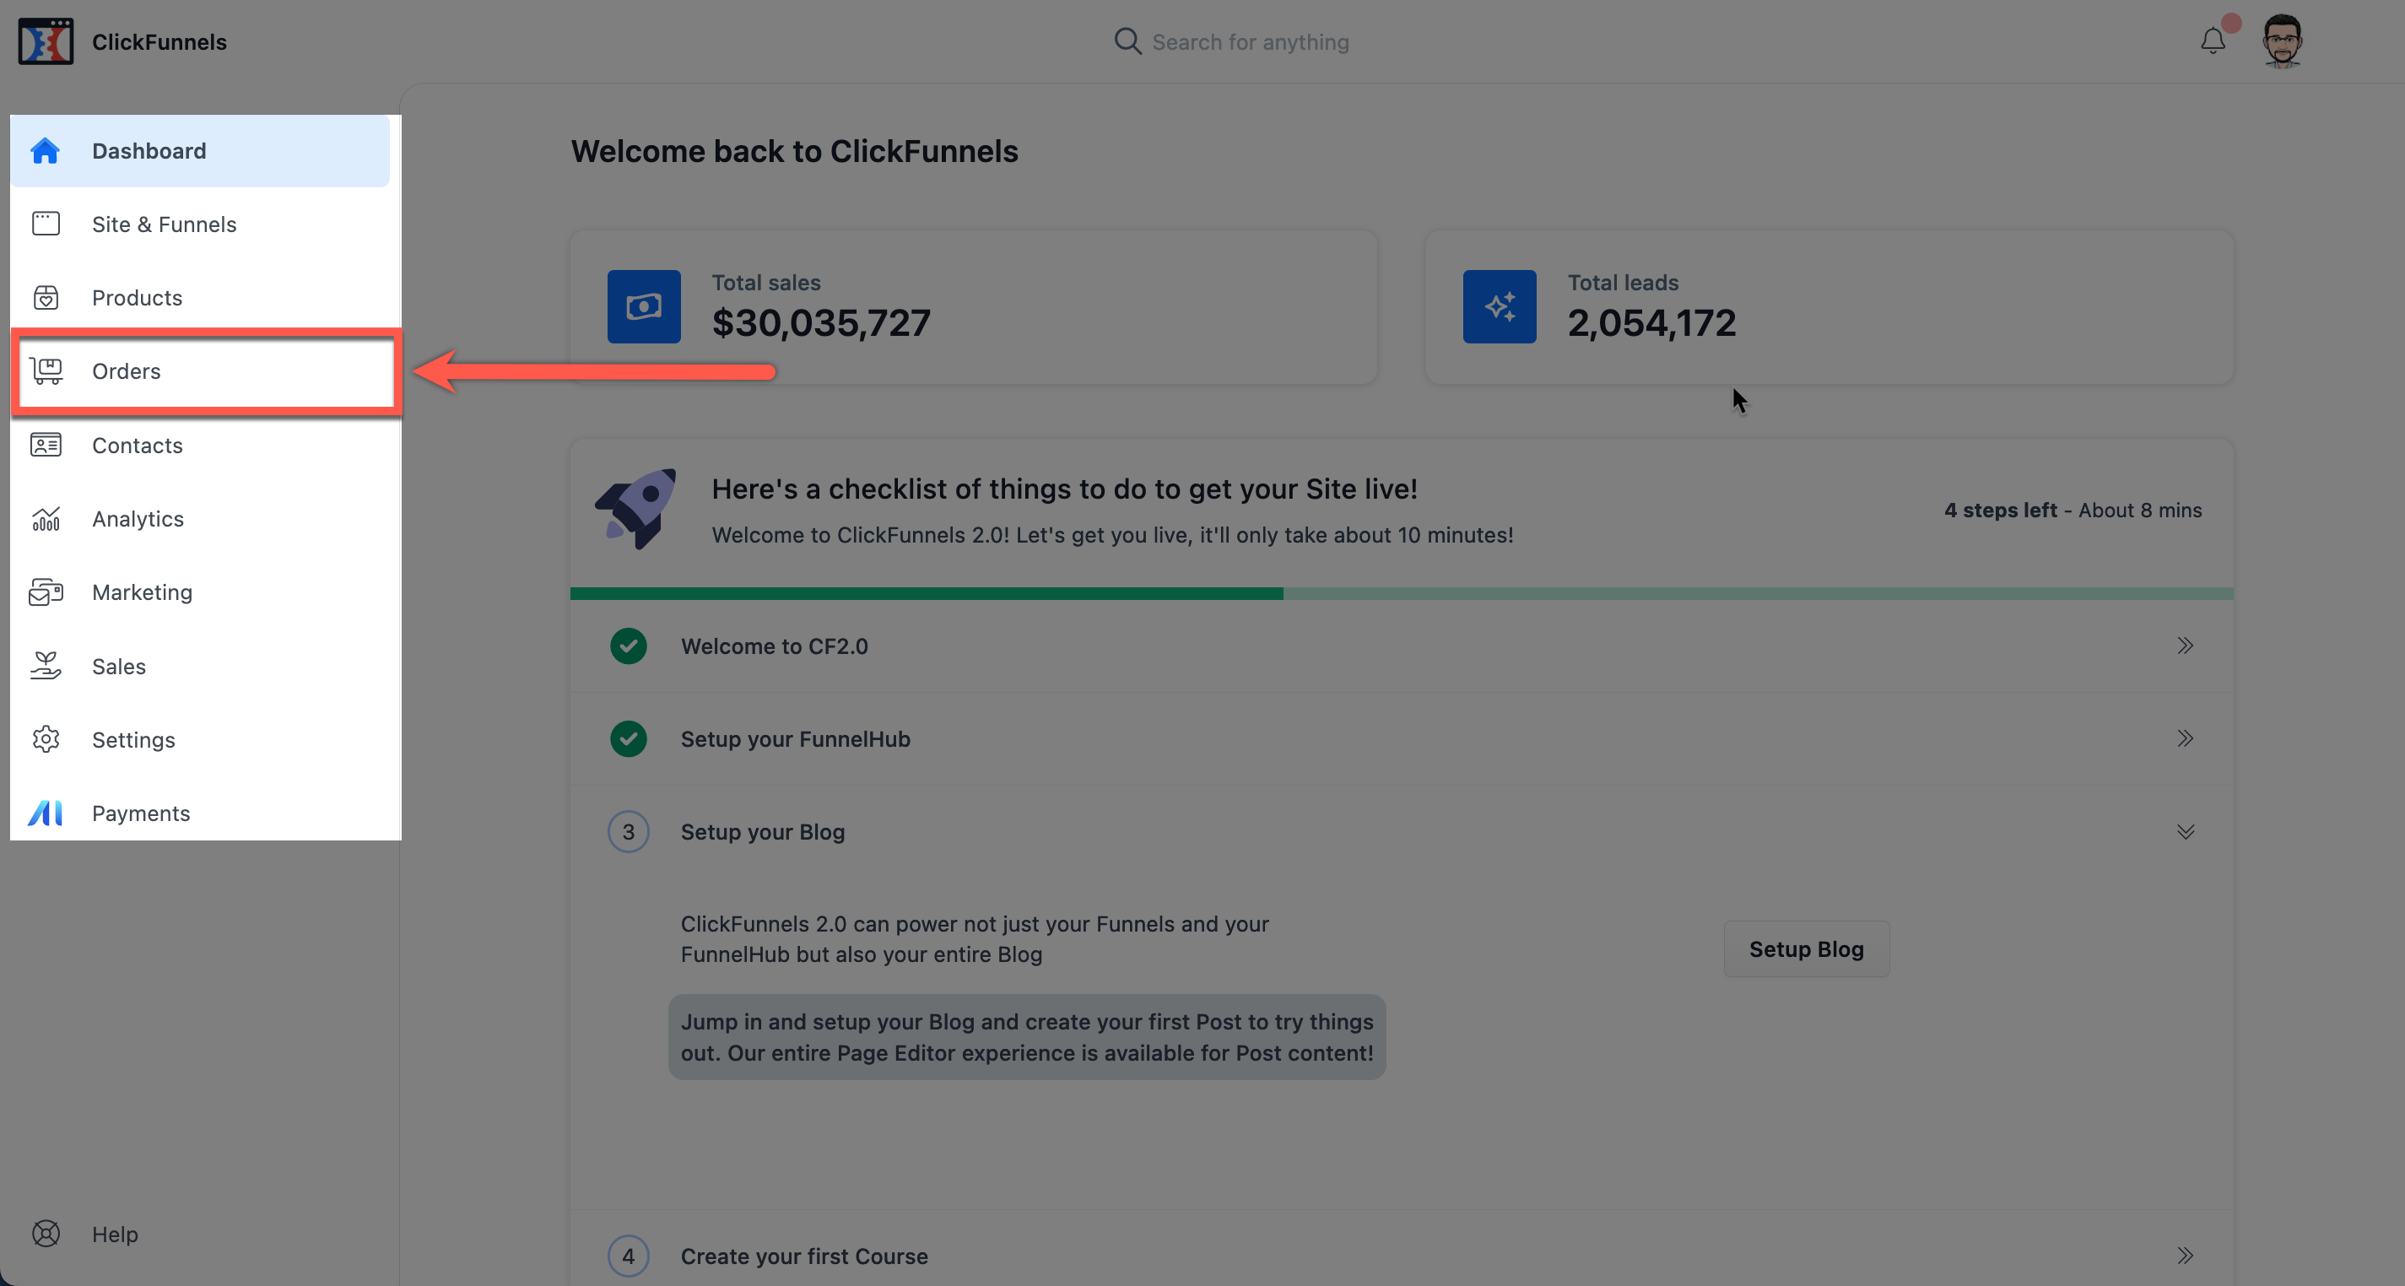The image size is (2405, 1286).
Task: Click the Welcome to CF2.0 step title
Action: coord(774,646)
